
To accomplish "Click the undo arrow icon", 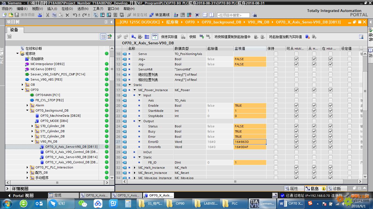I will tap(75, 15).
